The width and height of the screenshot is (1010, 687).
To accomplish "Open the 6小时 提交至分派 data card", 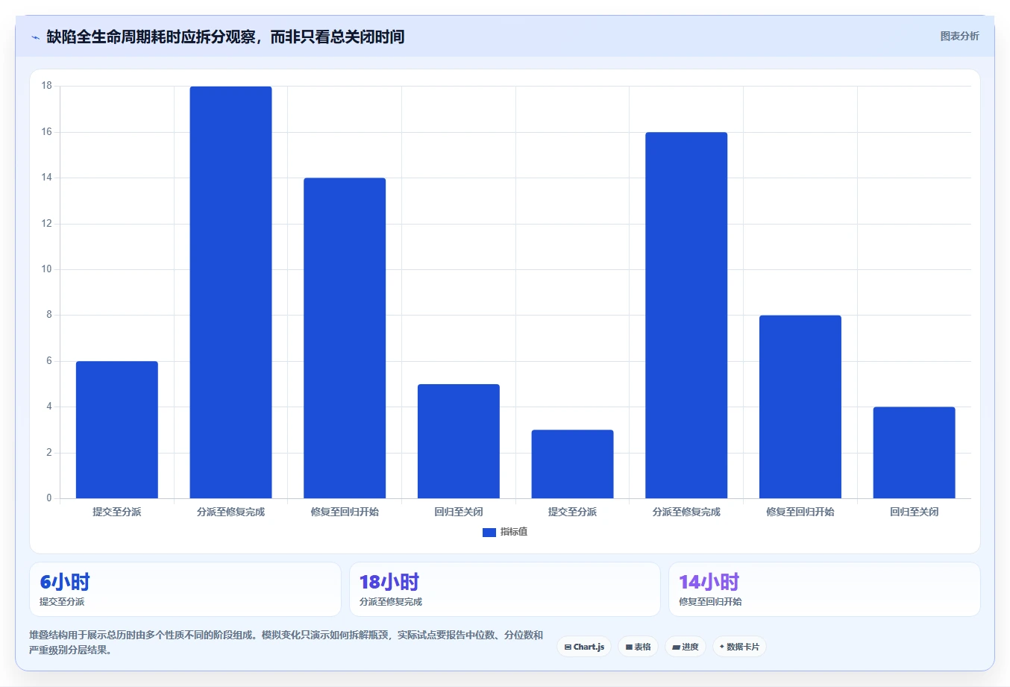I will pyautogui.click(x=185, y=589).
